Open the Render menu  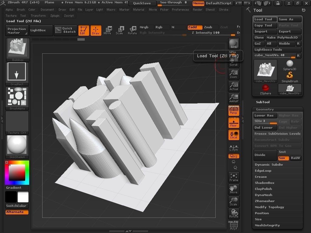(197, 9)
